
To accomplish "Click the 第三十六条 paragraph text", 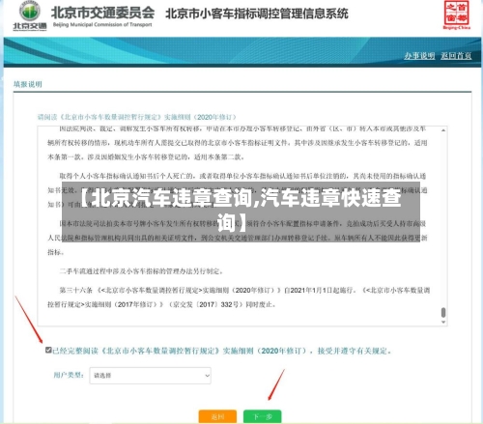I will click(239, 297).
